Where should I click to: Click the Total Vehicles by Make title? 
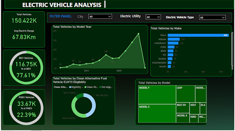166,28
